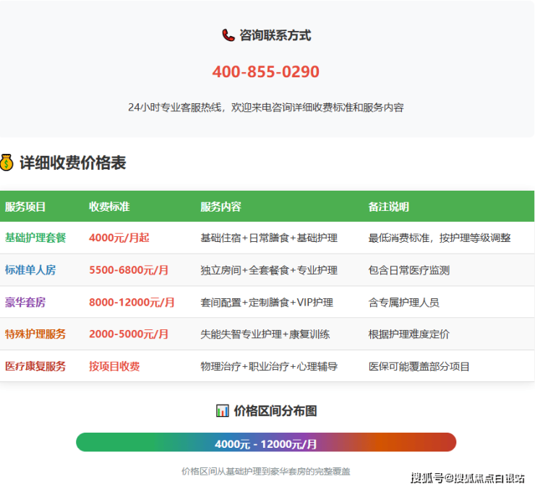535x489 pixels.
Task: Click the 8000-12000元/月 price cell
Action: click(x=132, y=302)
